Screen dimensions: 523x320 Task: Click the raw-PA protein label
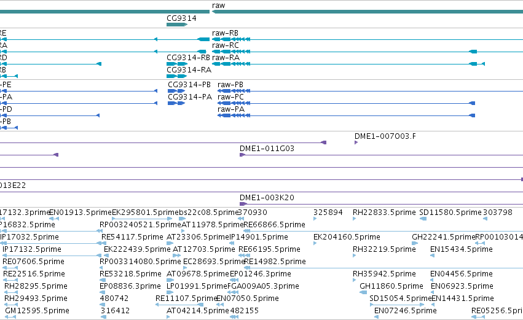click(x=231, y=109)
